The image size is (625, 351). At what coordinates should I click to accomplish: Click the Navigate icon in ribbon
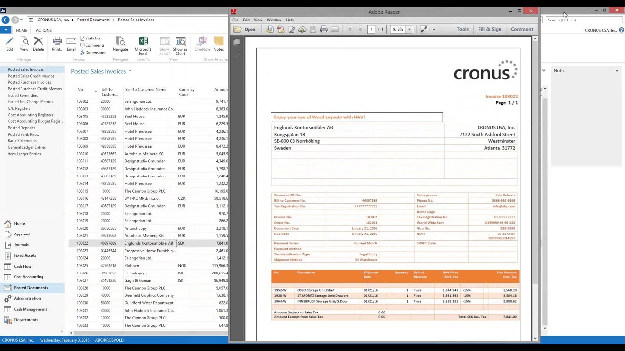pyautogui.click(x=121, y=41)
